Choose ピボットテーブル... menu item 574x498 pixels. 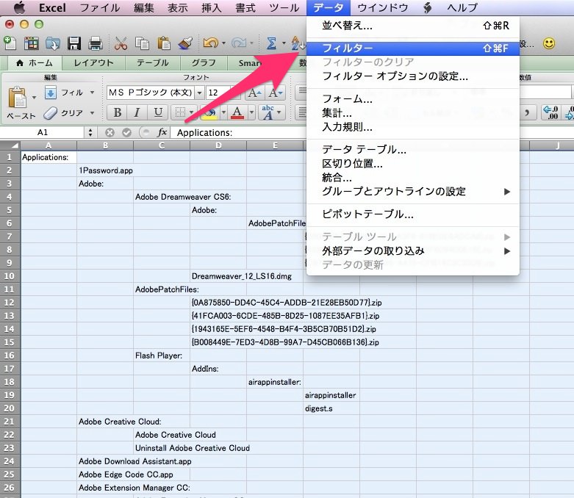pos(412,214)
